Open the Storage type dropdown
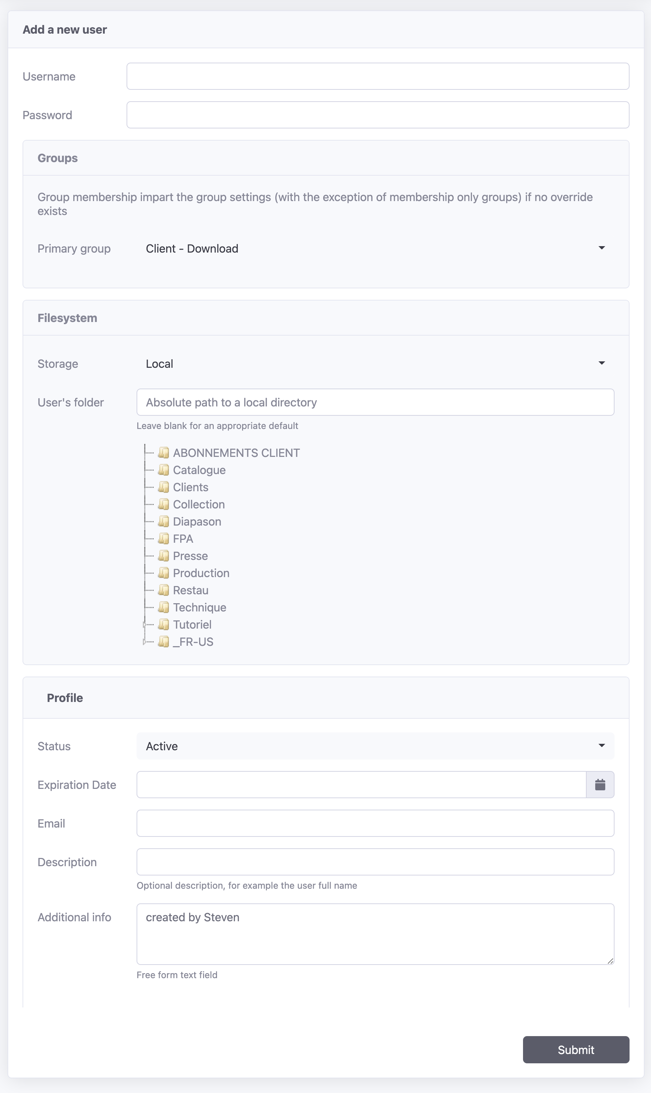This screenshot has width=651, height=1093. 375,363
